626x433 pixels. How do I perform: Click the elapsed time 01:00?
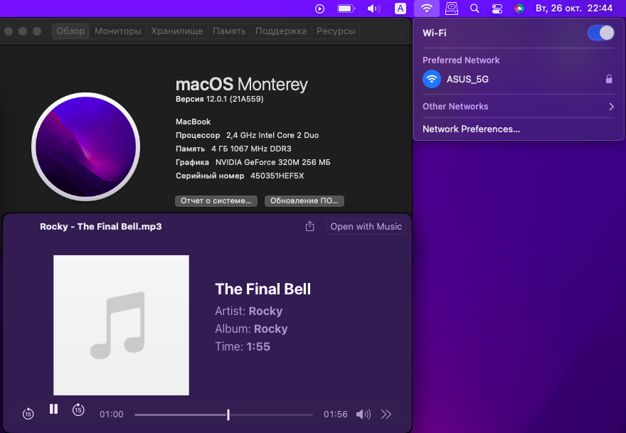coord(112,415)
